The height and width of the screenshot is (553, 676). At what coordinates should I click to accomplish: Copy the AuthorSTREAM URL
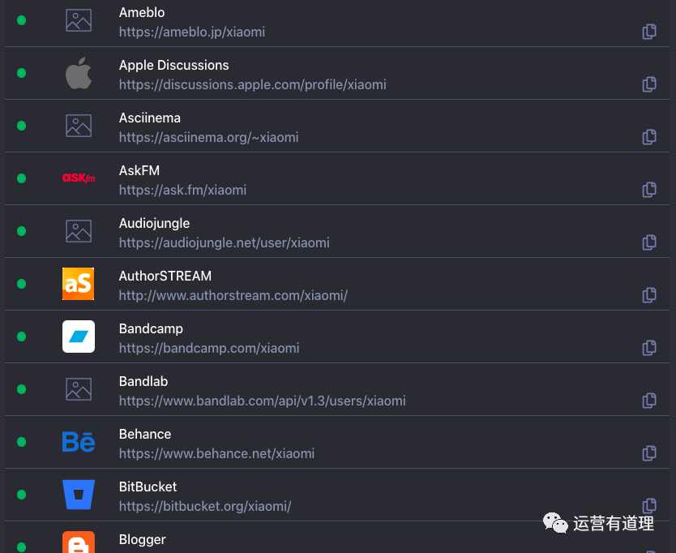click(649, 294)
